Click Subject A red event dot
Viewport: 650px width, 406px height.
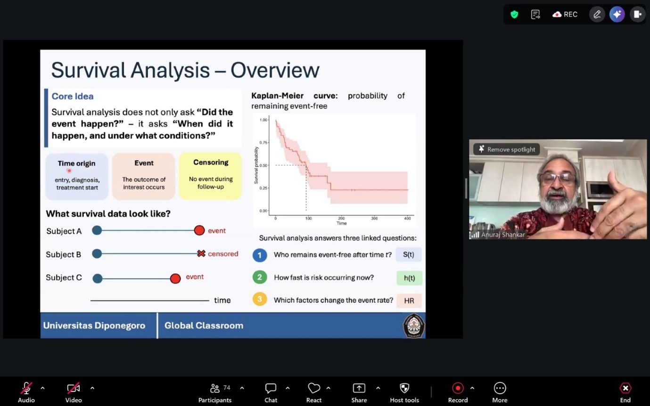[199, 230]
